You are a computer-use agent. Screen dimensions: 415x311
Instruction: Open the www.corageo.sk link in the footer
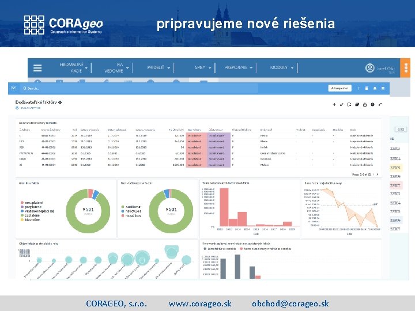click(200, 304)
